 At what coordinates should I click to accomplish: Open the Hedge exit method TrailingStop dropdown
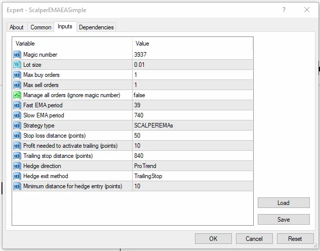192,176
